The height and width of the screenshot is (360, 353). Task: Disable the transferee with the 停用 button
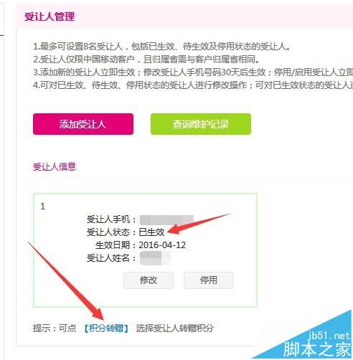point(209,280)
